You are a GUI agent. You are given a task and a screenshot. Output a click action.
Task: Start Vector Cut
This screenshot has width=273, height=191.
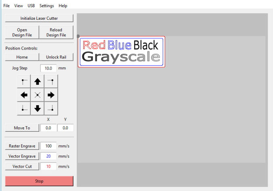click(x=22, y=166)
